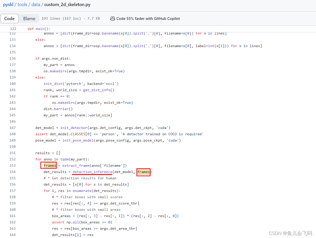The height and width of the screenshot is (238, 316).
Task: Click the highlighted frames argument on line 154
Action: (x=143, y=172)
